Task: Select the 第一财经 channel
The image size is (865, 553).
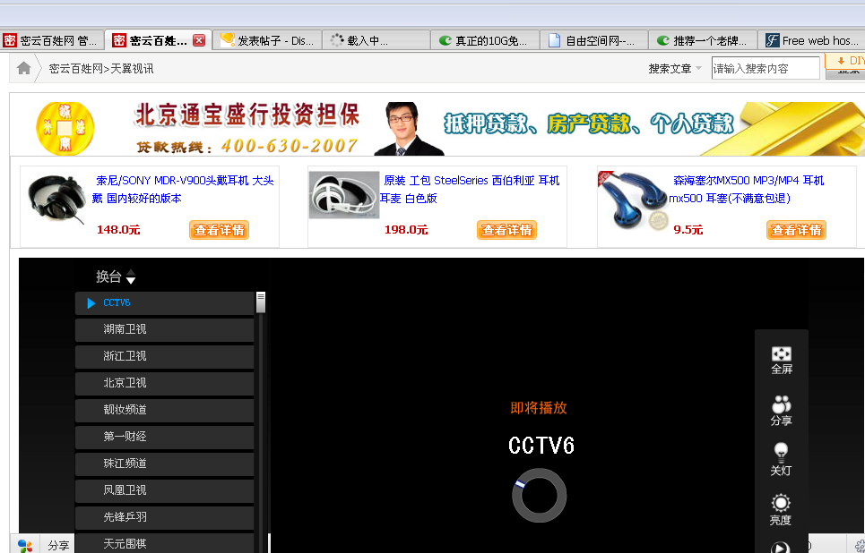Action: coord(164,437)
